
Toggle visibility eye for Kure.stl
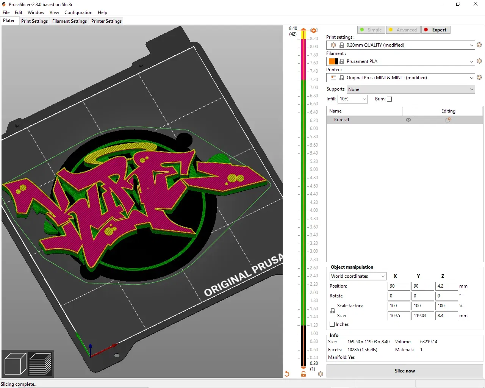(408, 120)
